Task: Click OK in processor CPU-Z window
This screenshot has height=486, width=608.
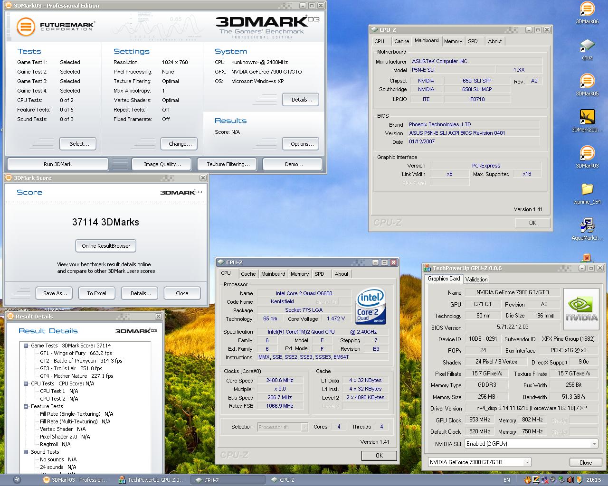Action: click(379, 456)
